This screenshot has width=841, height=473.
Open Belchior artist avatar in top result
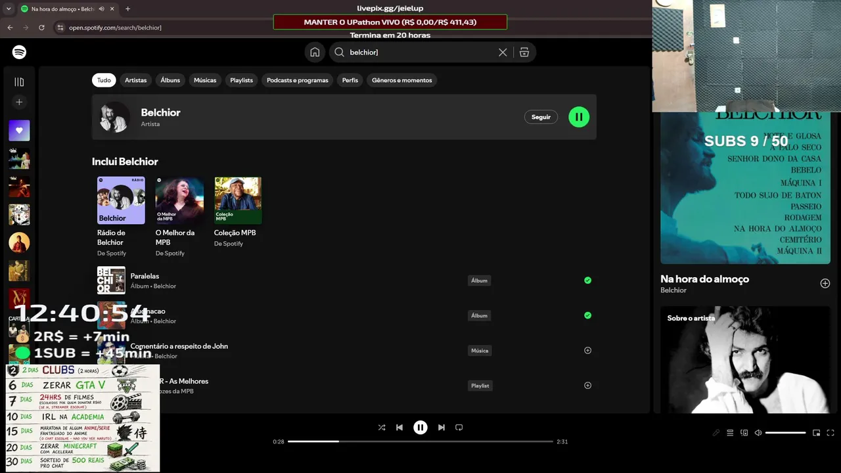(114, 117)
